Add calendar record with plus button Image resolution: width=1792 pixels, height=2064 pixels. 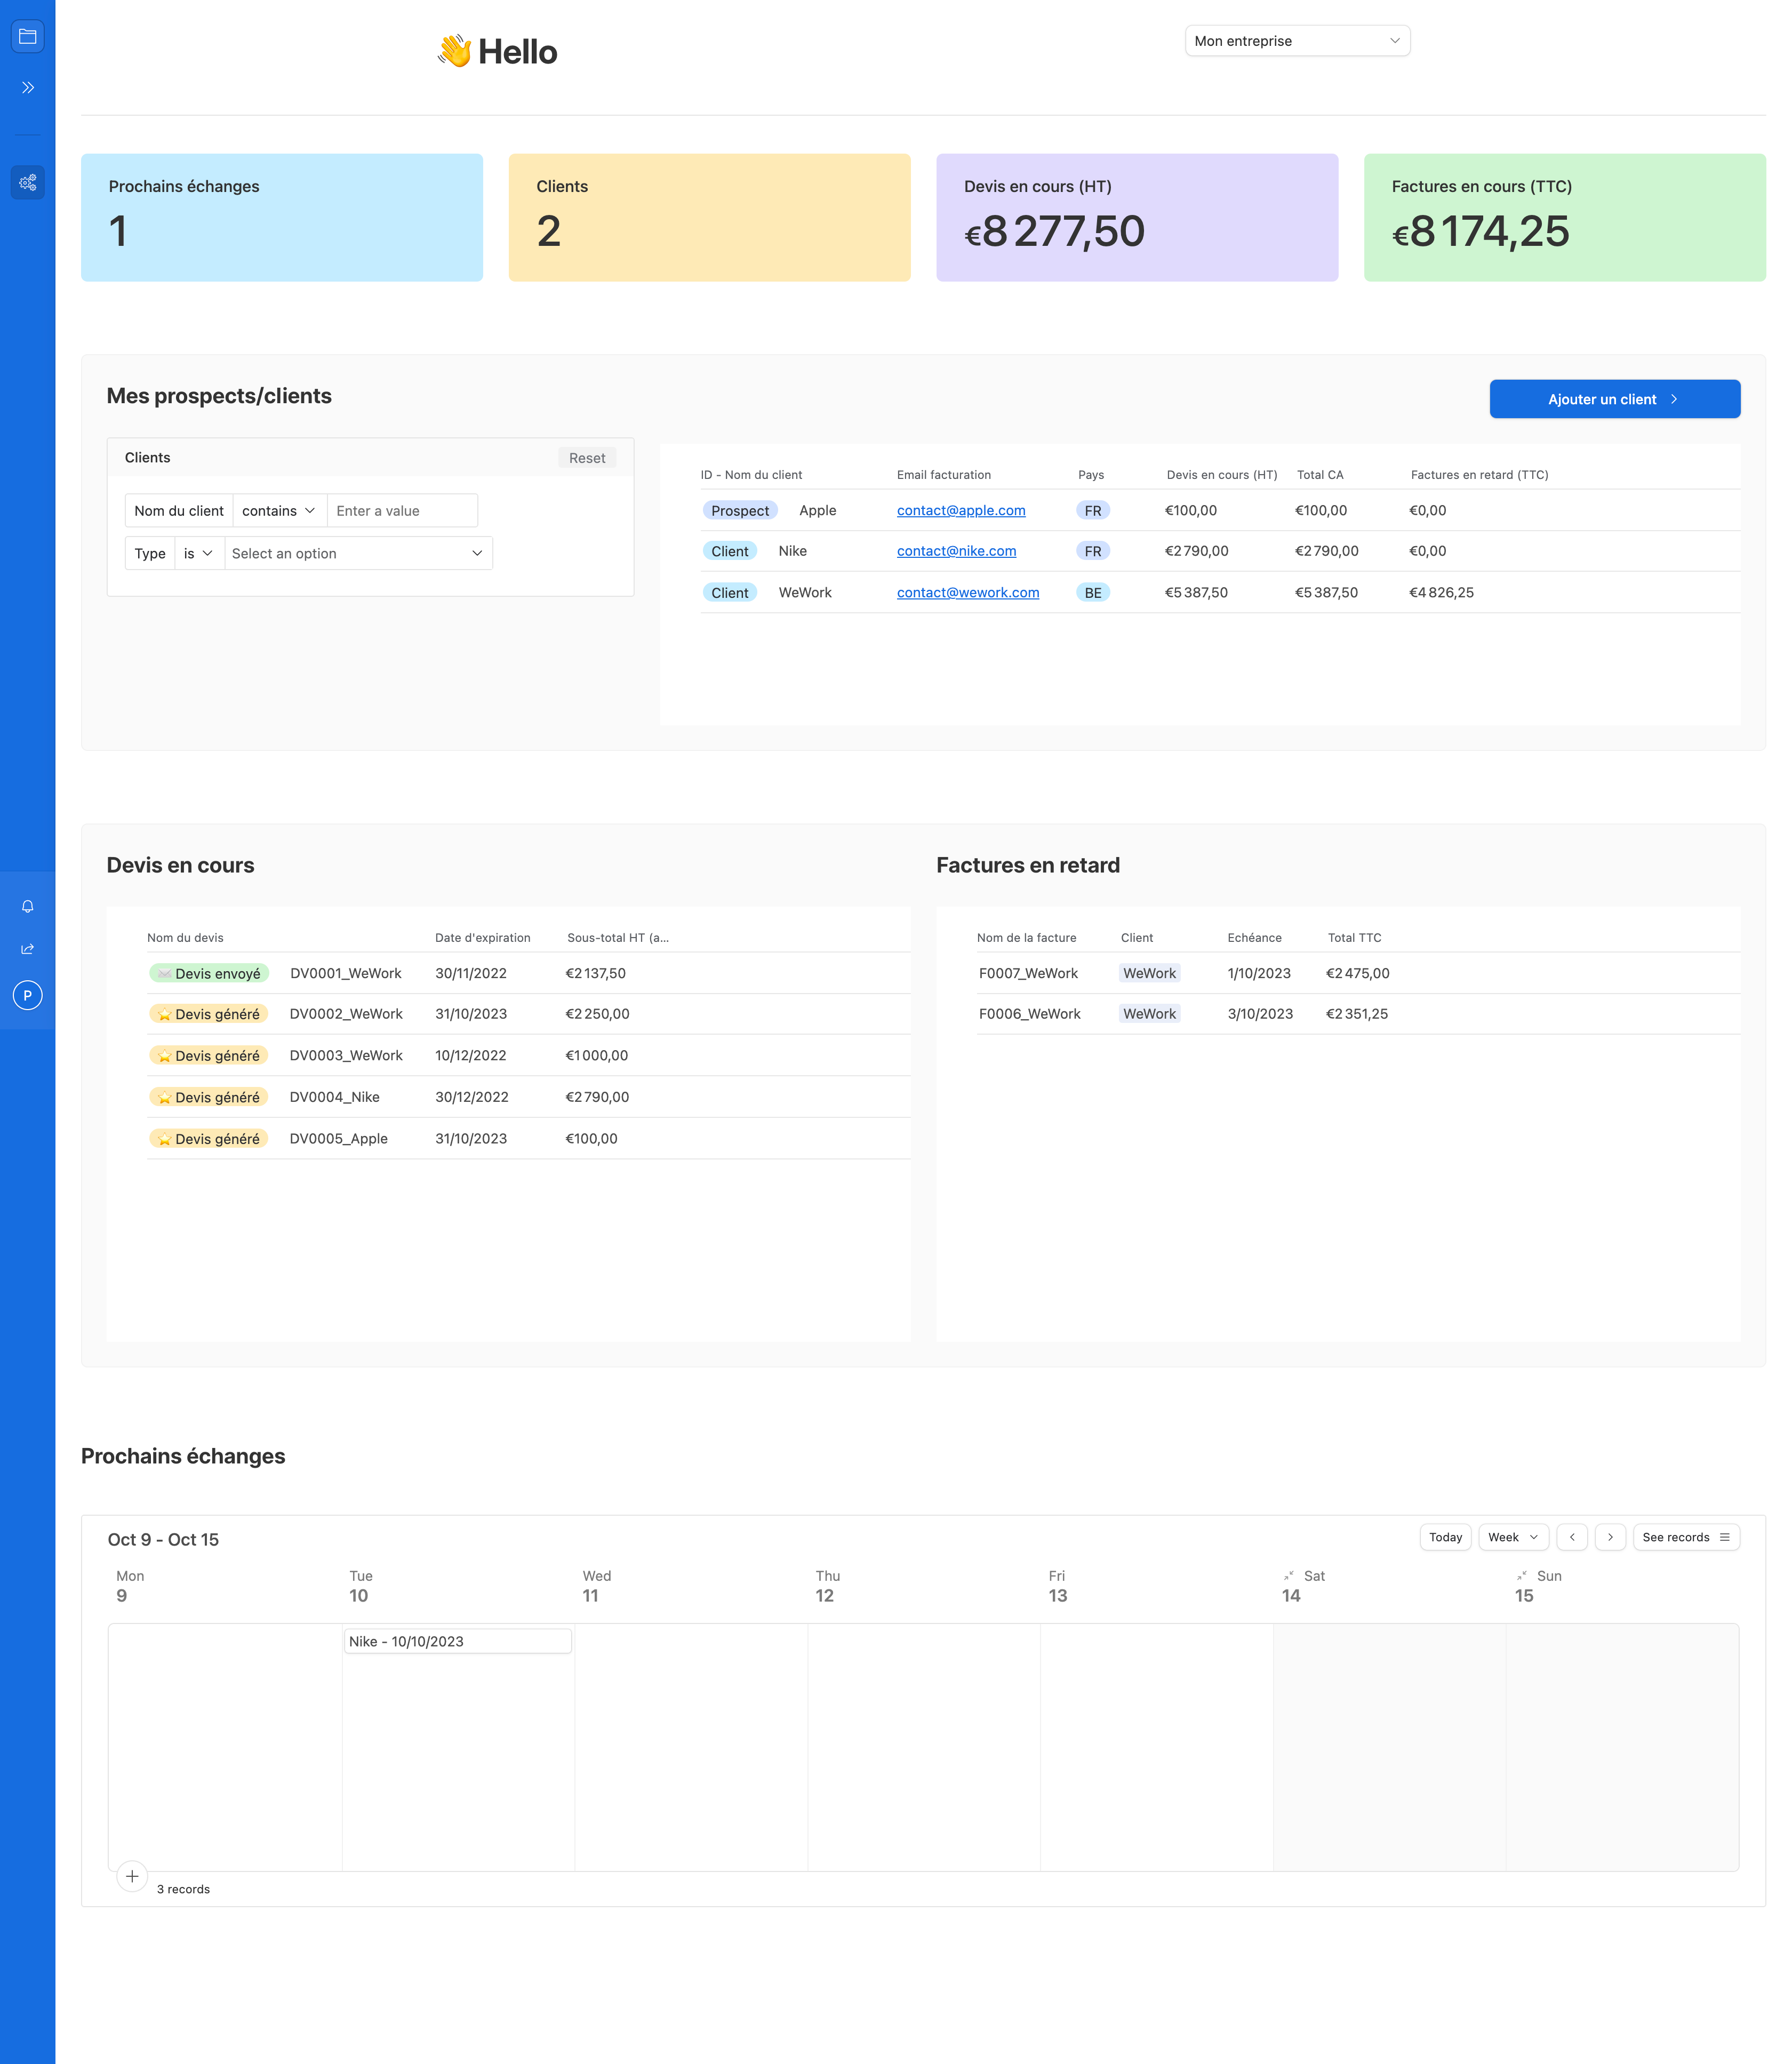pyautogui.click(x=132, y=1876)
